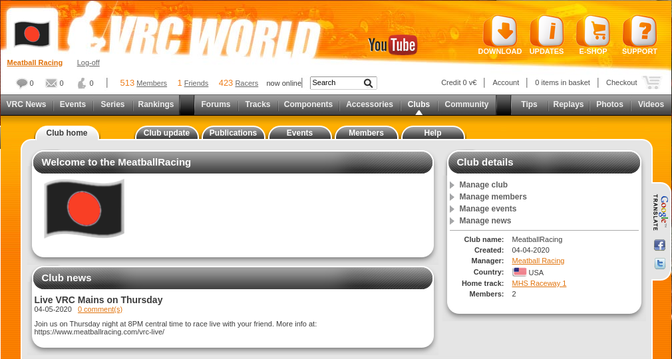Open 0 items in basket link
The width and height of the screenshot is (672, 359).
coord(562,82)
